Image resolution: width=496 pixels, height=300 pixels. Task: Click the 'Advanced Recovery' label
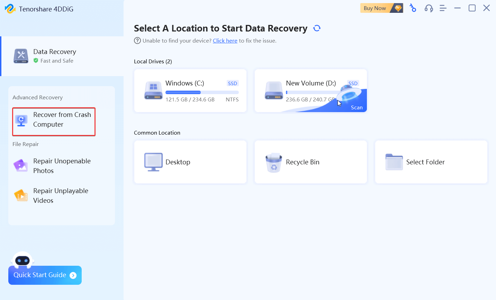point(38,98)
